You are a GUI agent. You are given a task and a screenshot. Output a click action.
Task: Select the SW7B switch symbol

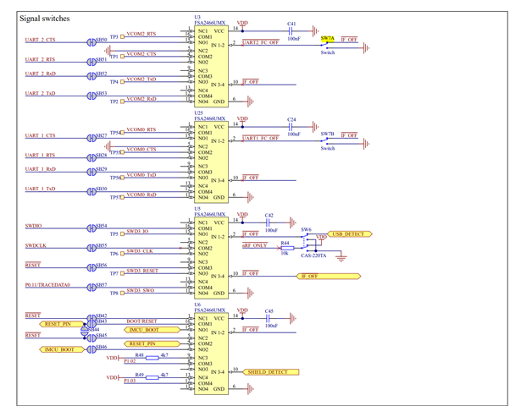point(328,140)
